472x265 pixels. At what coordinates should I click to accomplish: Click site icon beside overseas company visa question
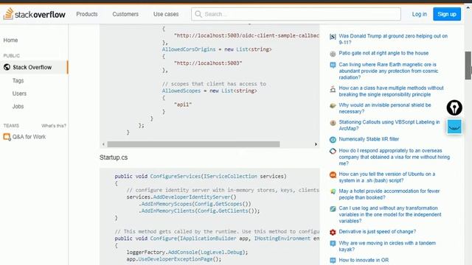point(333,151)
